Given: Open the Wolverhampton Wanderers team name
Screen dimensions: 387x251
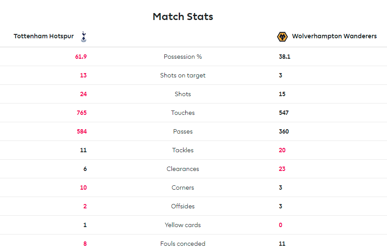Looking at the screenshot, I should pyautogui.click(x=334, y=36).
